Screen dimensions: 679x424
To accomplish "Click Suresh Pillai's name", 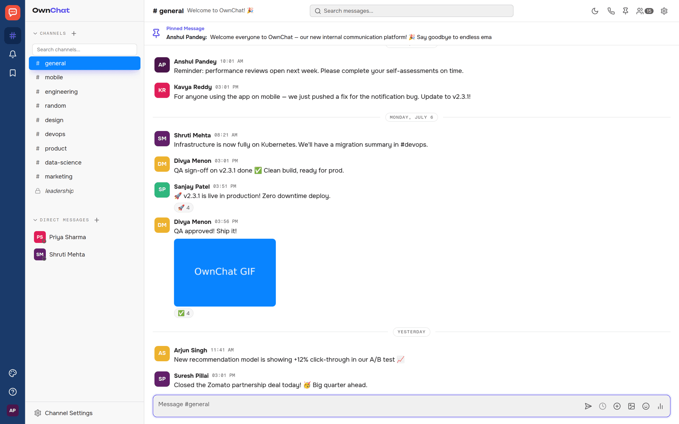I will (191, 376).
